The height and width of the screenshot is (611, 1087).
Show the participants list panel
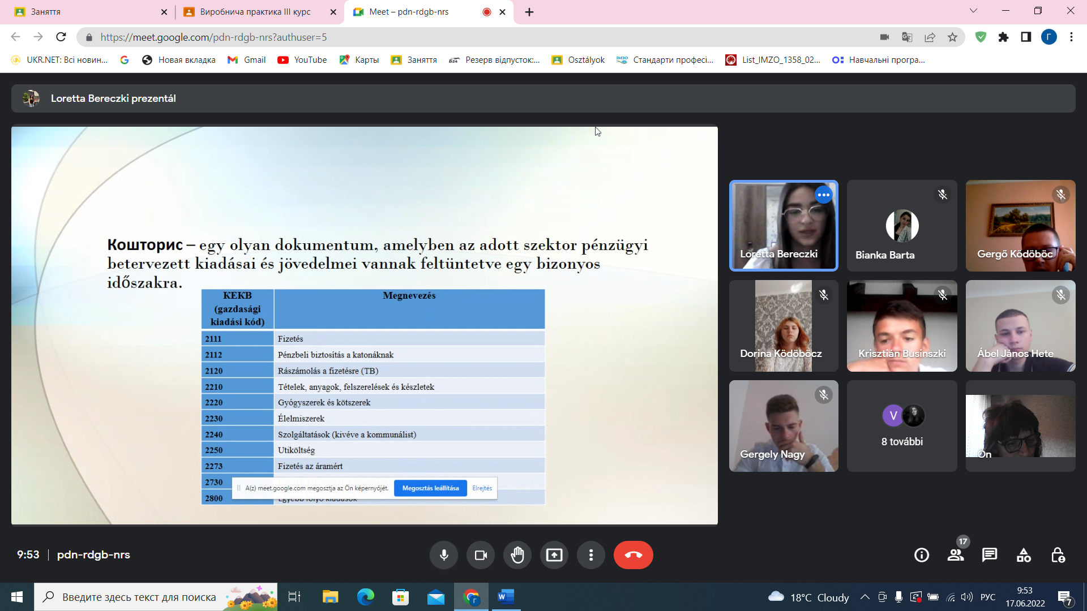(x=956, y=555)
